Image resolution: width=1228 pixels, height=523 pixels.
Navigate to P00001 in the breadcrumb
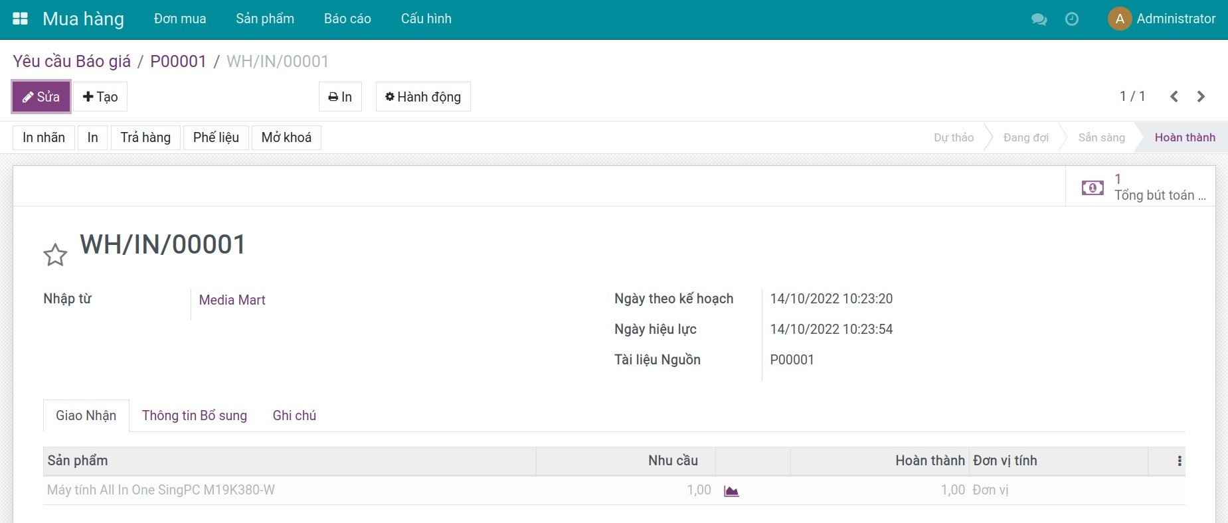point(178,61)
